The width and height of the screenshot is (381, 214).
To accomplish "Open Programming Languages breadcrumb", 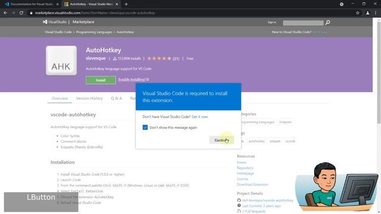I will 94,32.
